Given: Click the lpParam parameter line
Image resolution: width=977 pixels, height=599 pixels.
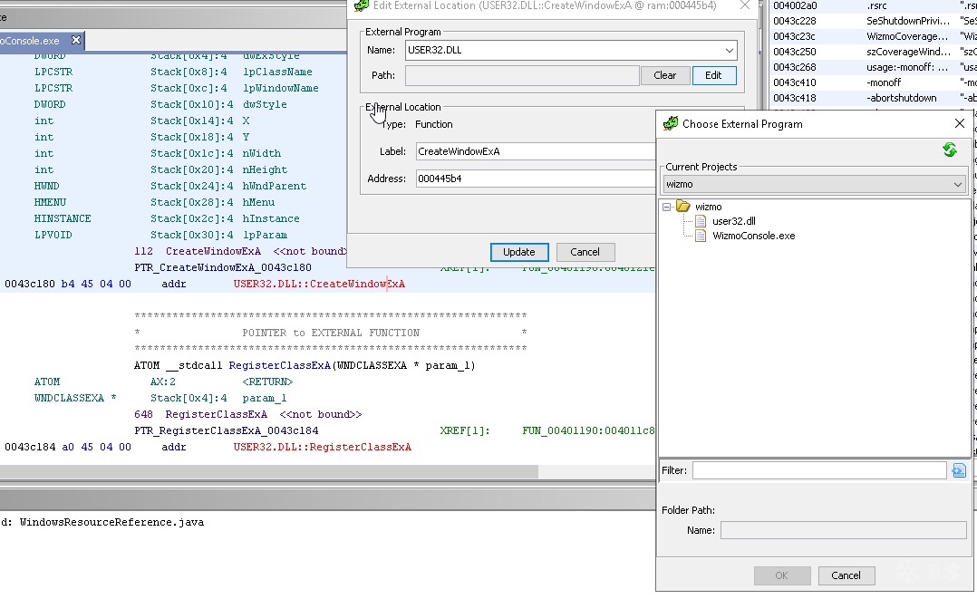Looking at the screenshot, I should pyautogui.click(x=160, y=235).
